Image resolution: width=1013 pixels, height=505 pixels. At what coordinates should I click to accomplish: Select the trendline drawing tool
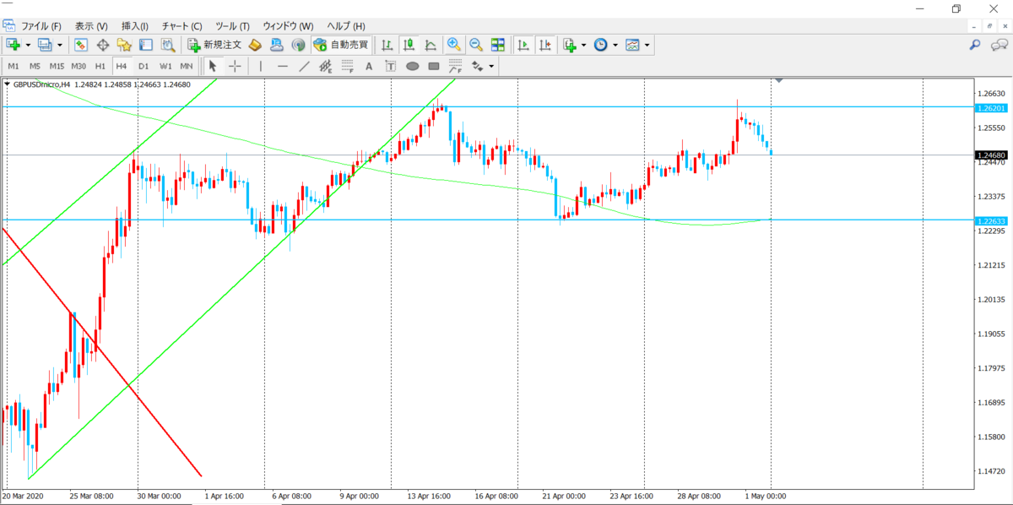coord(304,66)
